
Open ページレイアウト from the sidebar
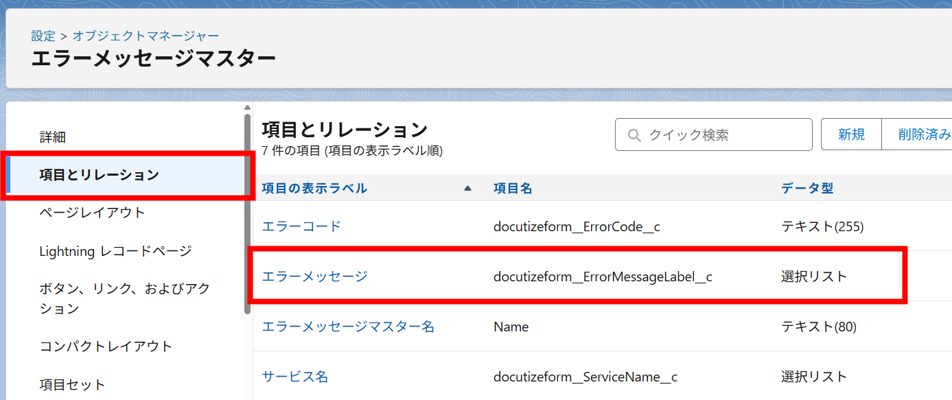click(x=92, y=213)
